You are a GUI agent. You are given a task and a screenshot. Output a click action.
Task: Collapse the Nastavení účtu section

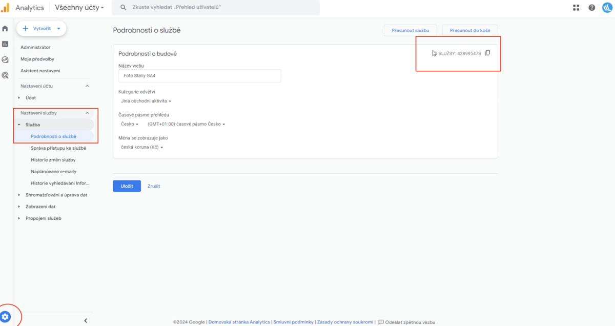(x=87, y=86)
